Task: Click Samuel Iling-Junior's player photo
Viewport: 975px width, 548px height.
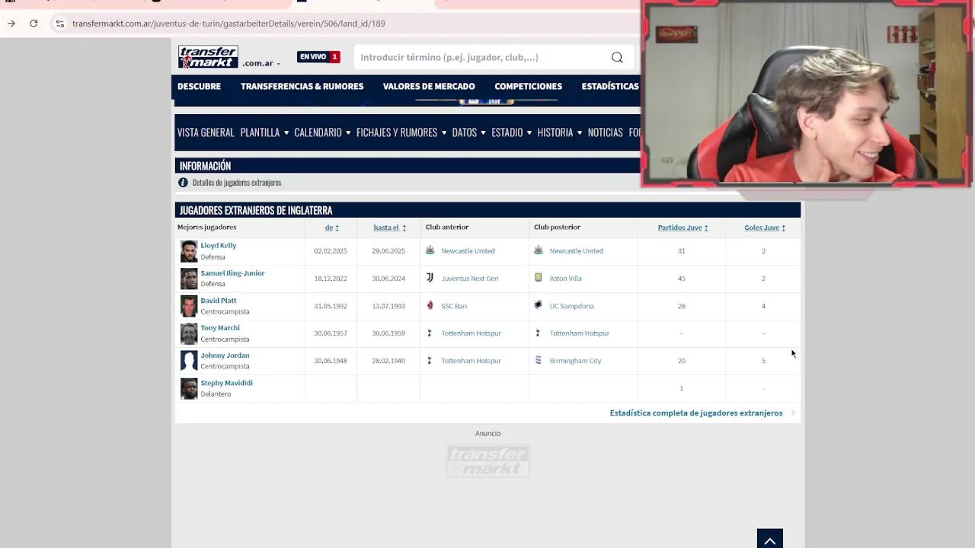Action: (189, 279)
